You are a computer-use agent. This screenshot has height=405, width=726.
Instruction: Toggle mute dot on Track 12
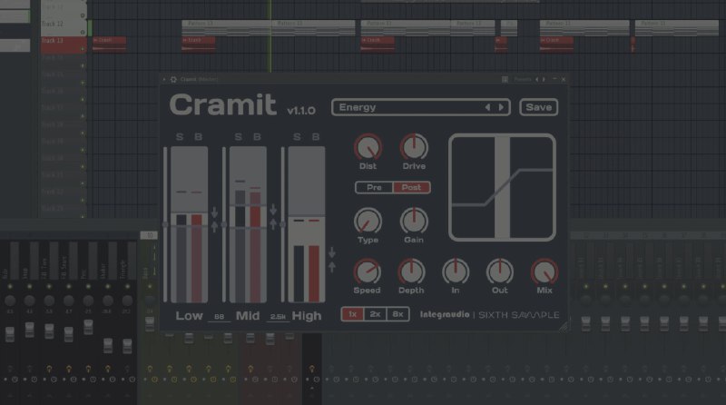(x=83, y=32)
